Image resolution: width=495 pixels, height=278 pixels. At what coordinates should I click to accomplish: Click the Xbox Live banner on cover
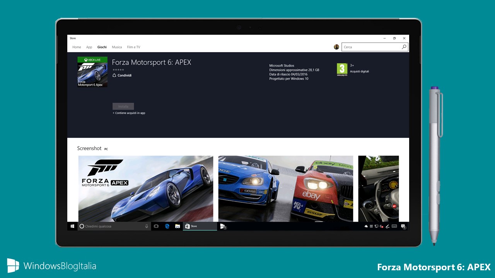92,60
